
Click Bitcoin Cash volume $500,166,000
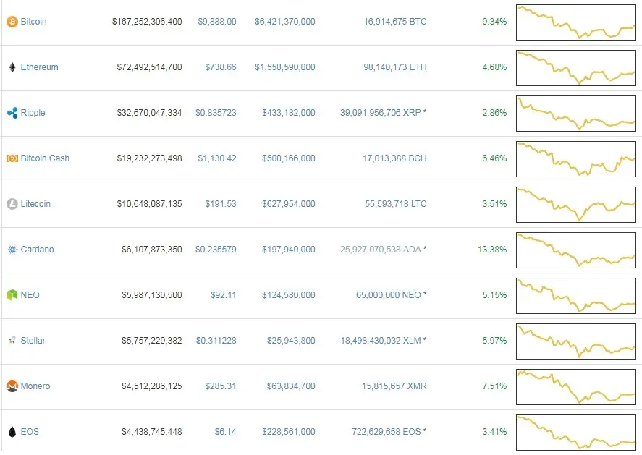pos(289,158)
